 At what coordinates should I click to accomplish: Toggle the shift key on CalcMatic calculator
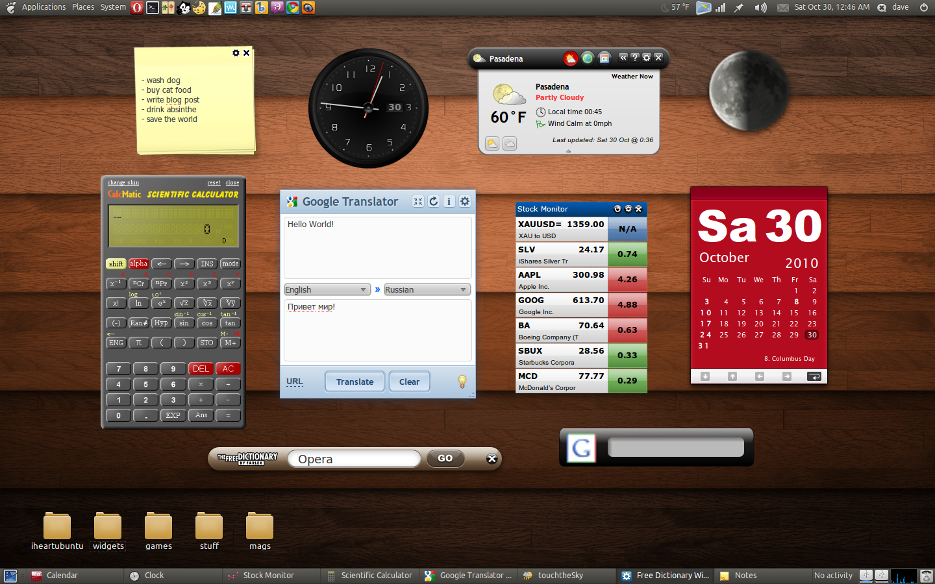pyautogui.click(x=116, y=264)
